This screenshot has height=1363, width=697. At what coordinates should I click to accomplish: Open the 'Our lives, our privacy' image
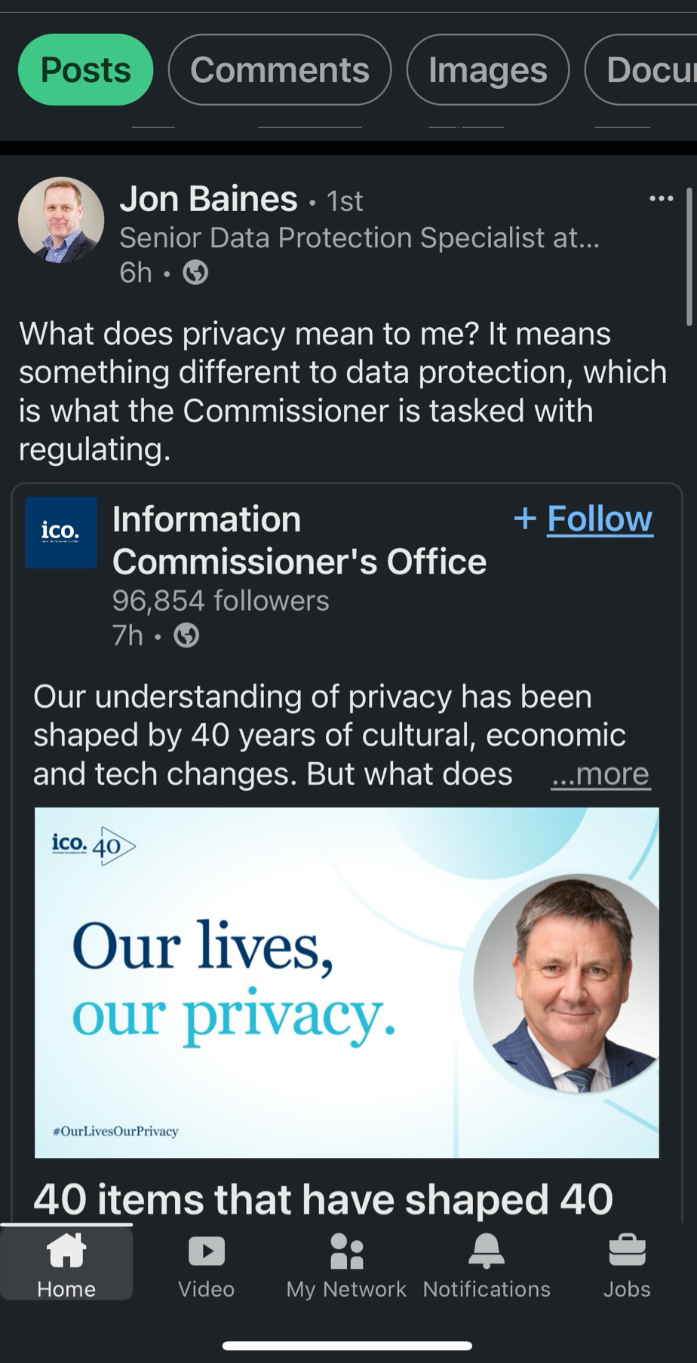[347, 982]
